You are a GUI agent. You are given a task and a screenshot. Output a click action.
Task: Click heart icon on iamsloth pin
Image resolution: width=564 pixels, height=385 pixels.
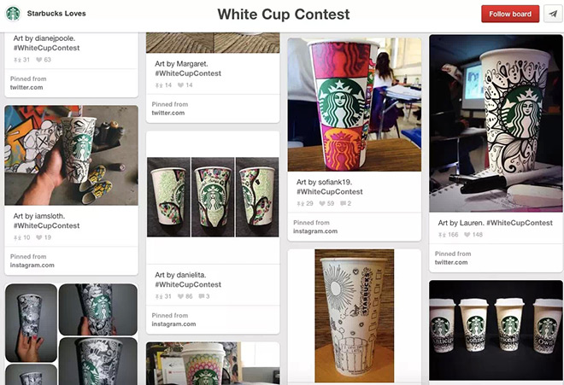coord(38,237)
